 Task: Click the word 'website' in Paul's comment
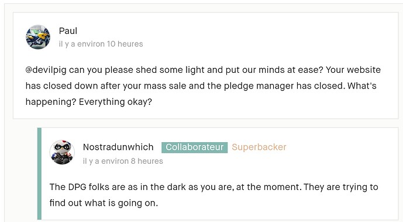pyautogui.click(x=364, y=70)
